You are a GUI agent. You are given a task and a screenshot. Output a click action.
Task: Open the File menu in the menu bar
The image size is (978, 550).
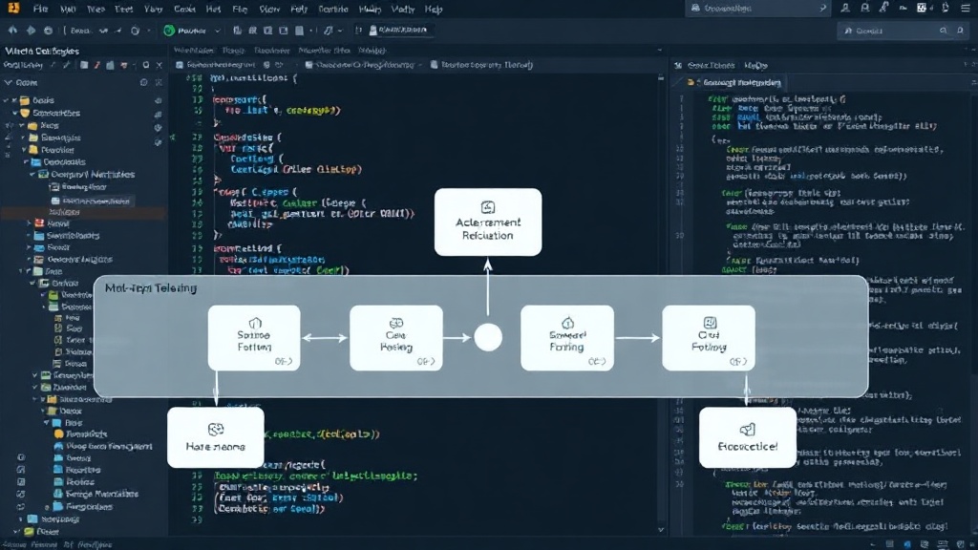pyautogui.click(x=40, y=9)
